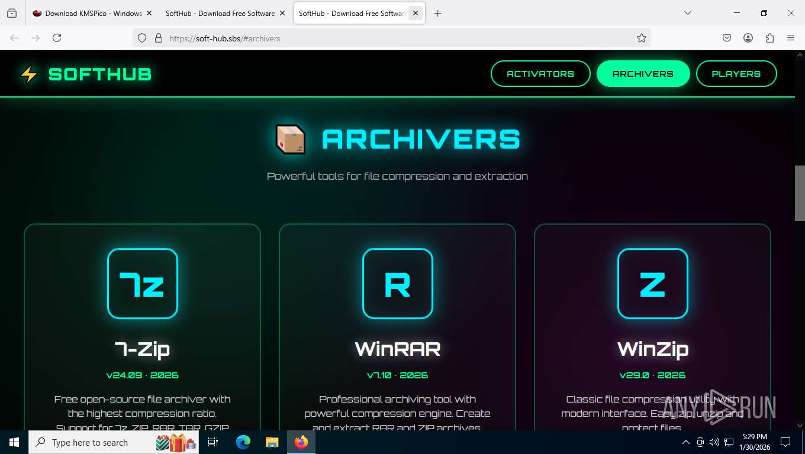Screen dimensions: 805x454
Task: Open volume control in system tray
Action: coord(714,442)
